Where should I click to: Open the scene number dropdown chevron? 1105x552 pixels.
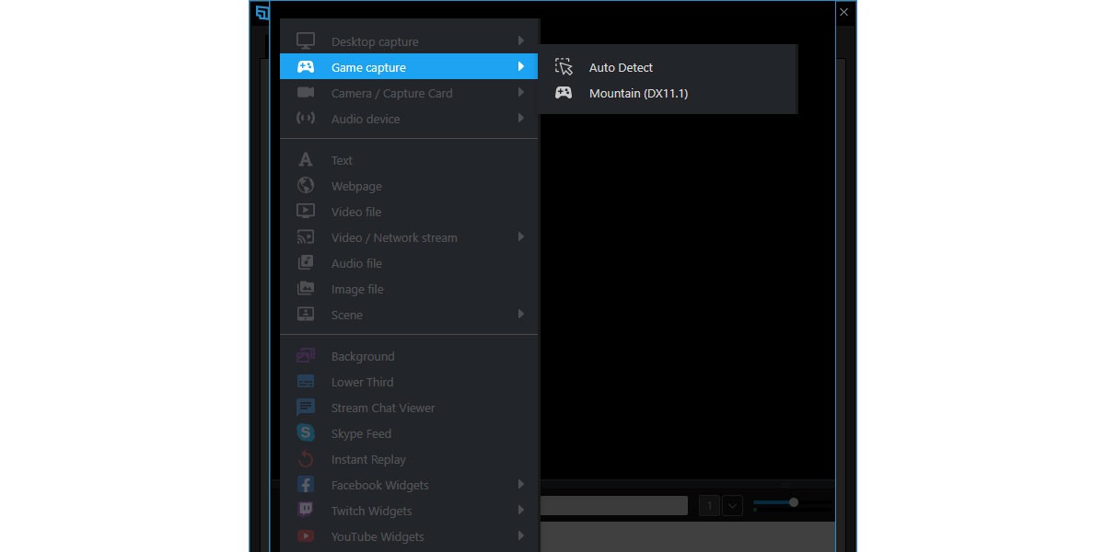click(732, 505)
